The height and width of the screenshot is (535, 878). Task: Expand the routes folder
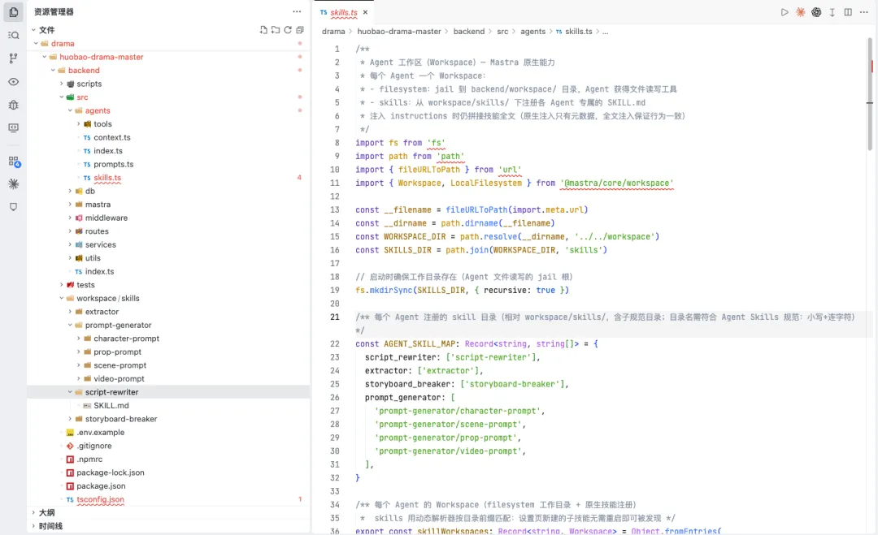tap(70, 231)
